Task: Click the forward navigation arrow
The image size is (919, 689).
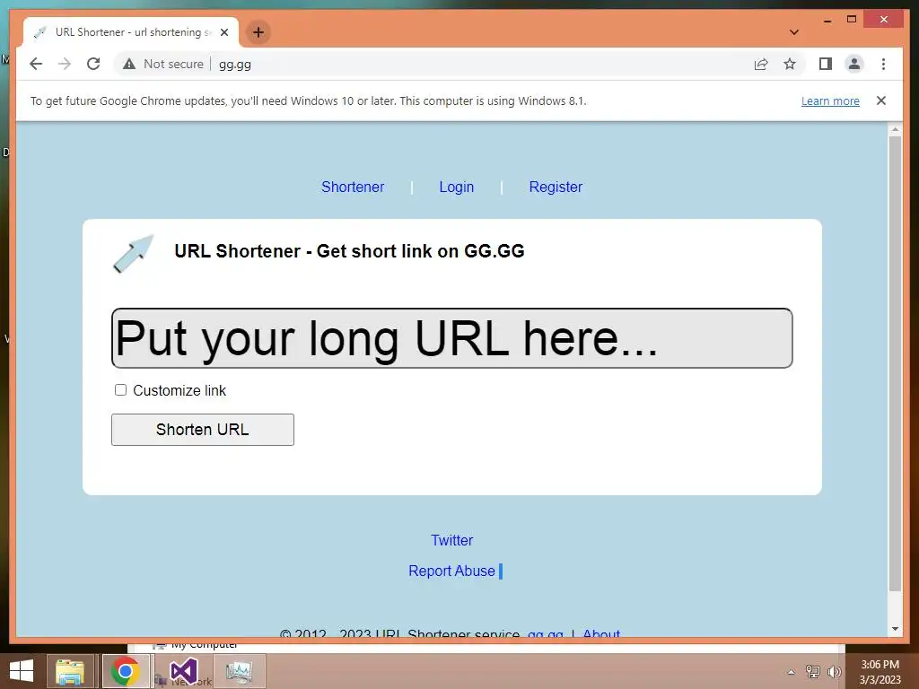Action: coord(65,64)
